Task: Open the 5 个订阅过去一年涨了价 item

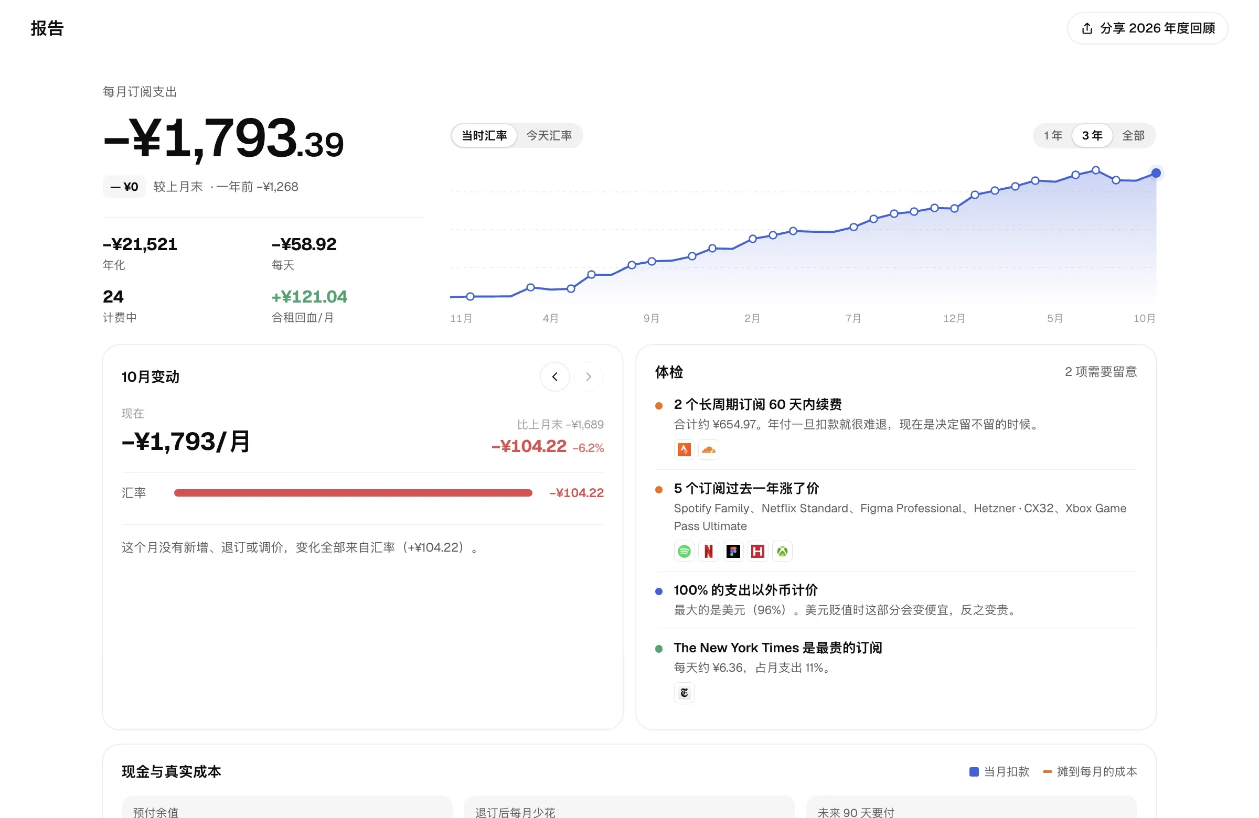Action: [x=895, y=520]
